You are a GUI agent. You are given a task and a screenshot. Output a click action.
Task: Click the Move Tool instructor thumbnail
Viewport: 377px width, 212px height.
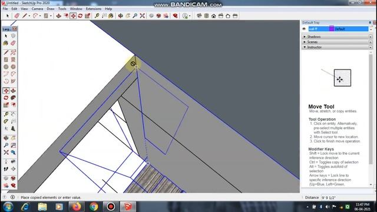coord(342,78)
